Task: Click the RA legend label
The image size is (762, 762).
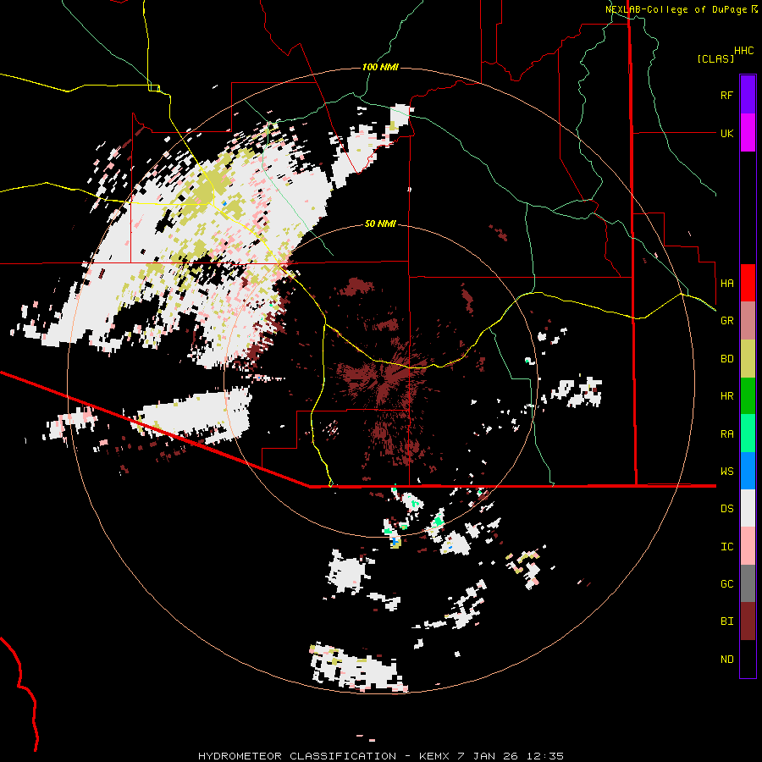Action: [x=726, y=434]
